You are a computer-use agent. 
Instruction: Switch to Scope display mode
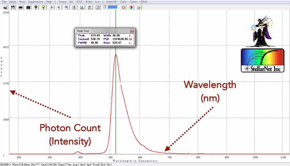pos(62,2)
